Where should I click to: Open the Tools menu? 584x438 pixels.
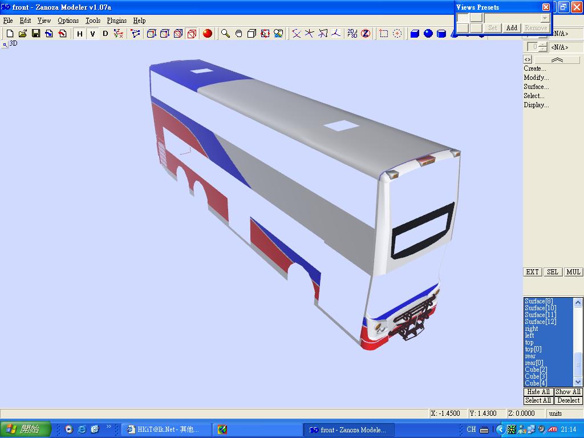coord(93,21)
